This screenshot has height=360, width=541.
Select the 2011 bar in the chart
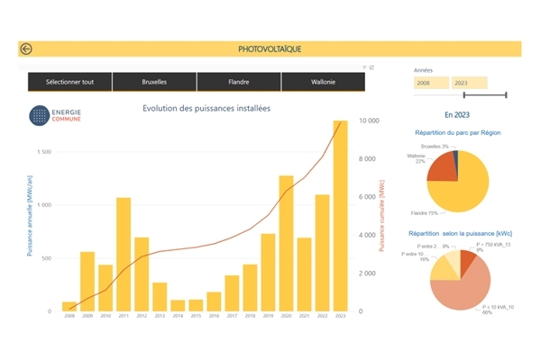124,255
